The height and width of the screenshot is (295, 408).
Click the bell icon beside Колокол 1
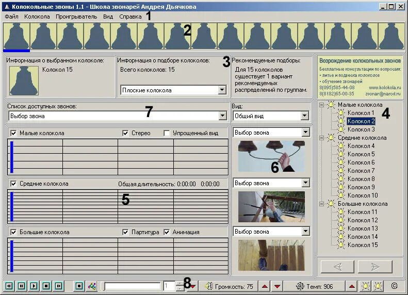341,113
